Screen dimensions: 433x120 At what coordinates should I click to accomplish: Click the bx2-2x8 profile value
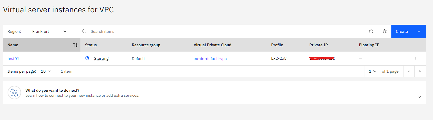click(x=279, y=59)
